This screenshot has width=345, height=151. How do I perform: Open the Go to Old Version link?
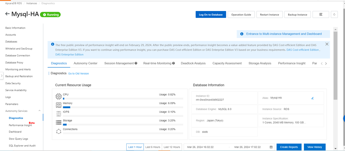pyautogui.click(x=78, y=74)
